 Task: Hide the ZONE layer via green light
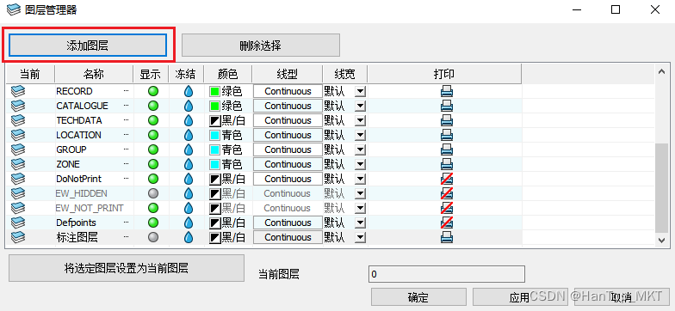tap(153, 164)
